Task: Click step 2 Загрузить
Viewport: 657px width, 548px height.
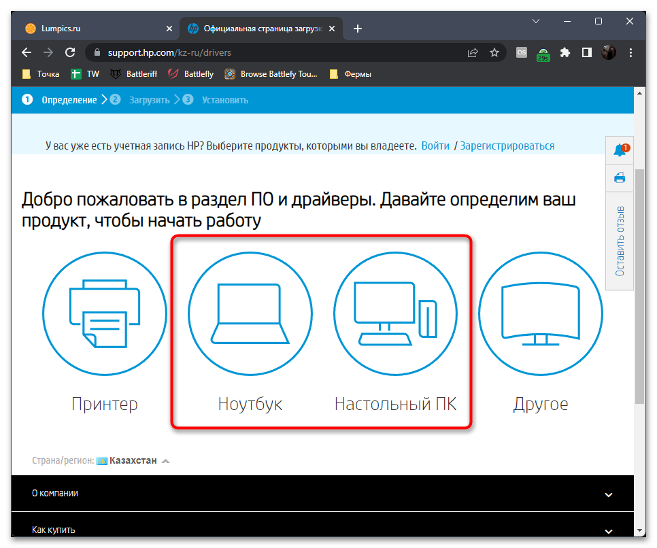Action: pyautogui.click(x=140, y=100)
